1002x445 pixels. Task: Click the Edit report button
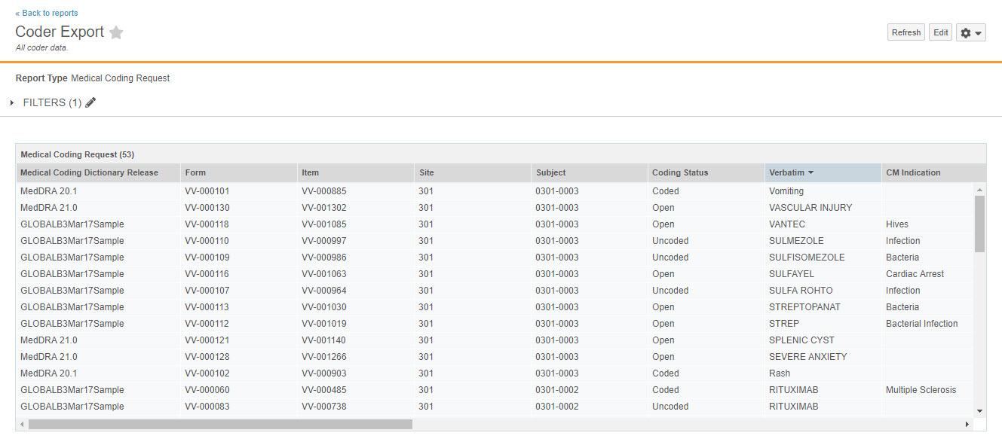[940, 32]
